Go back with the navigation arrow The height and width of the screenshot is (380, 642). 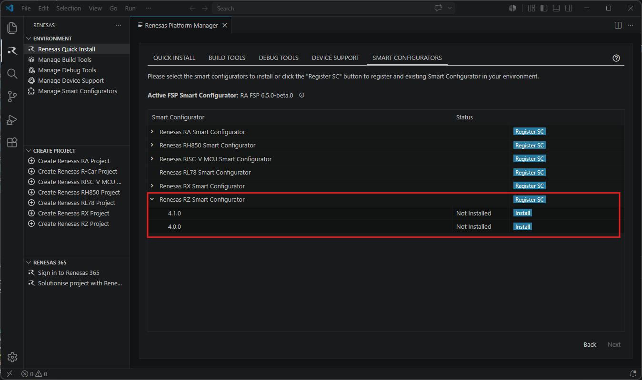pyautogui.click(x=192, y=8)
